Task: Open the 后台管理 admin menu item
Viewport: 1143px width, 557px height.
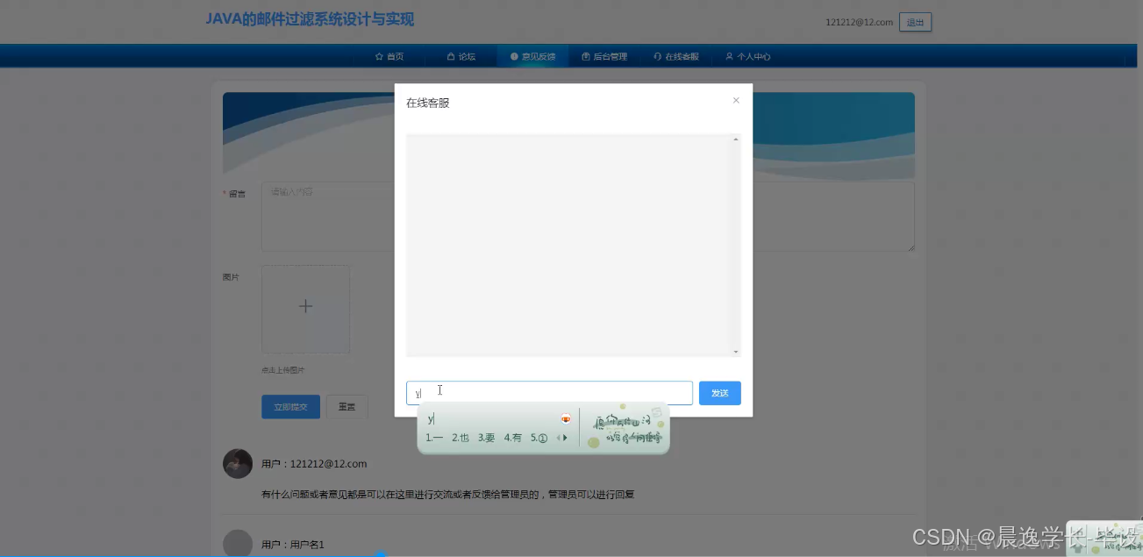Action: (604, 56)
